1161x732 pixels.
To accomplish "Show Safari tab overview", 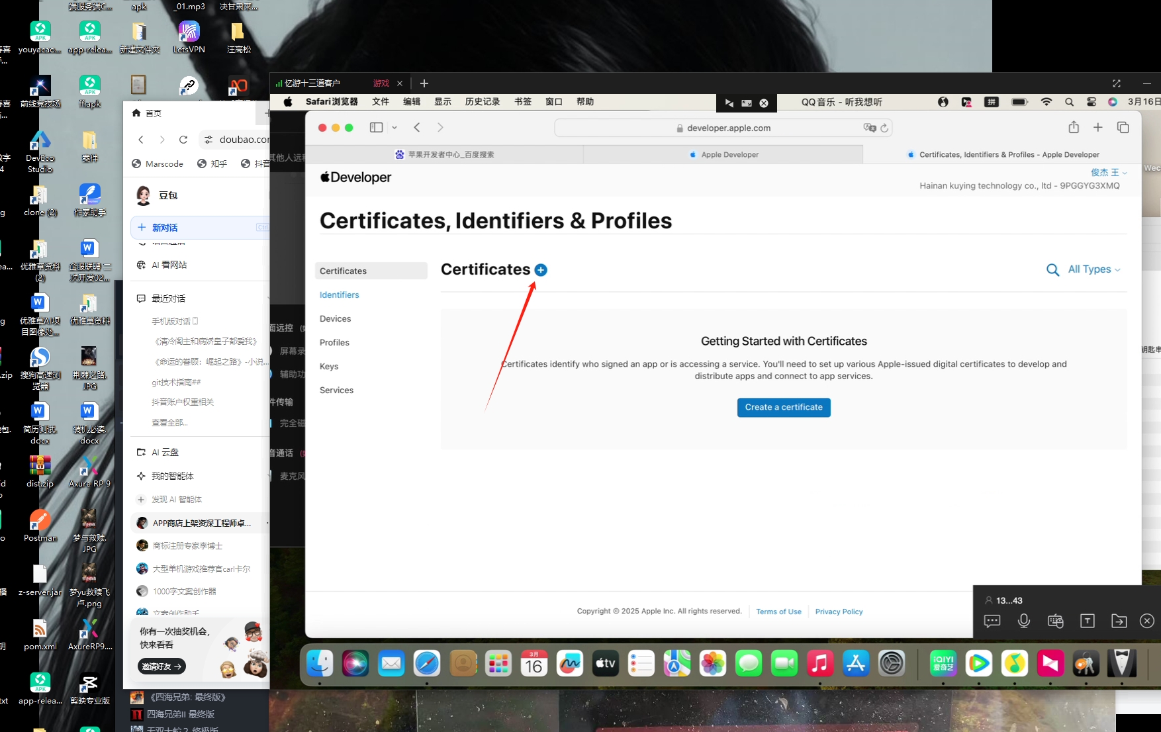I will coord(1123,127).
